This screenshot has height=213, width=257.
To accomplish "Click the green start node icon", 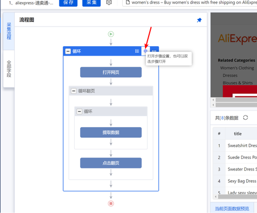I will click(111, 34).
